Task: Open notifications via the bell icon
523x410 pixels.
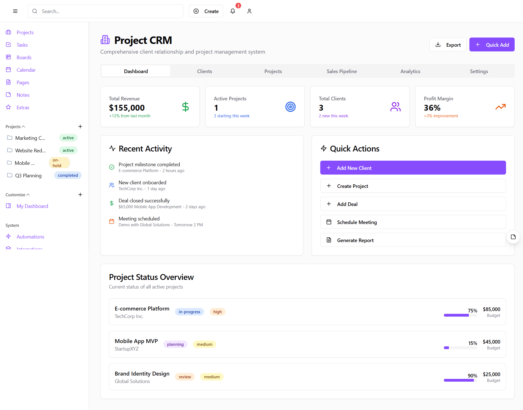Action: 233,11
